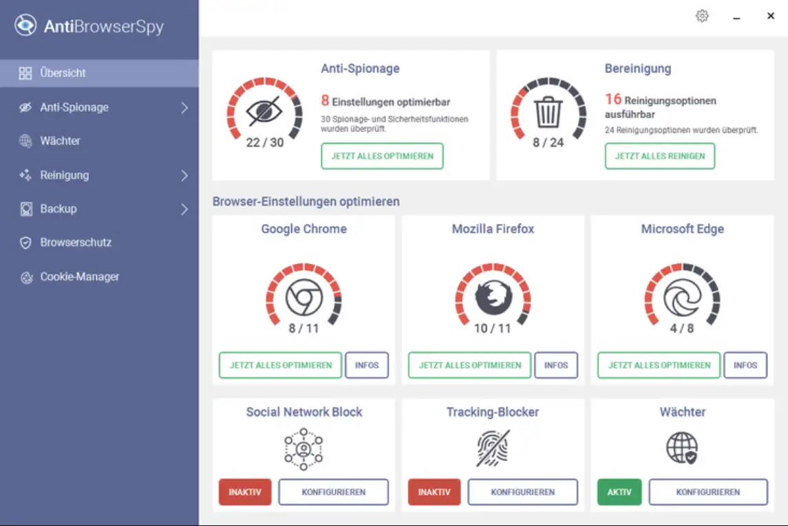This screenshot has height=526, width=788.
Task: Expand the Reinigung sidebar chevron
Action: point(184,175)
